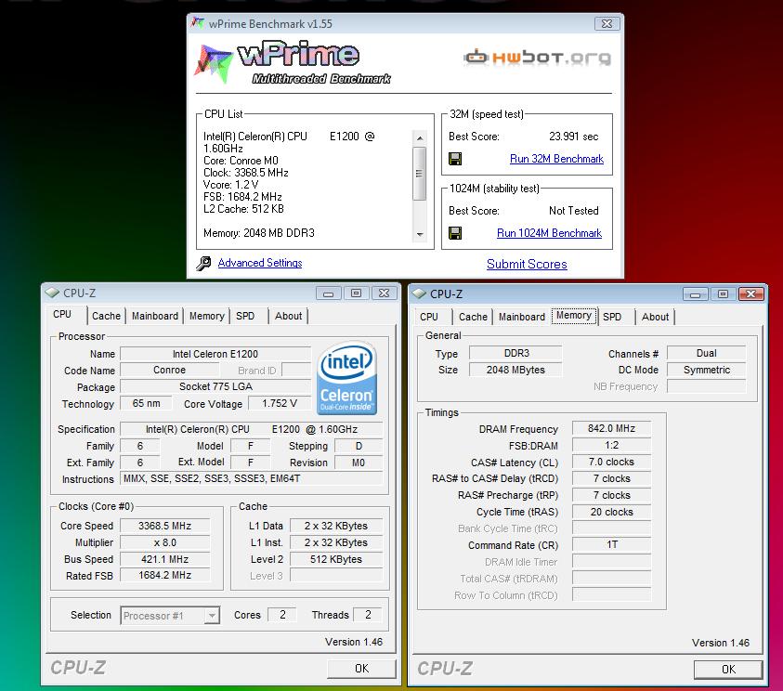
Task: Click the Cycle Time value '20 clocks'
Action: point(611,512)
